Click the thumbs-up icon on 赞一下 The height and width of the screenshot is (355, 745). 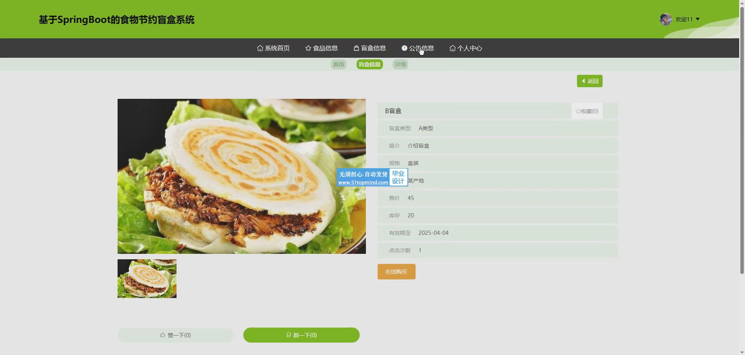[163, 335]
